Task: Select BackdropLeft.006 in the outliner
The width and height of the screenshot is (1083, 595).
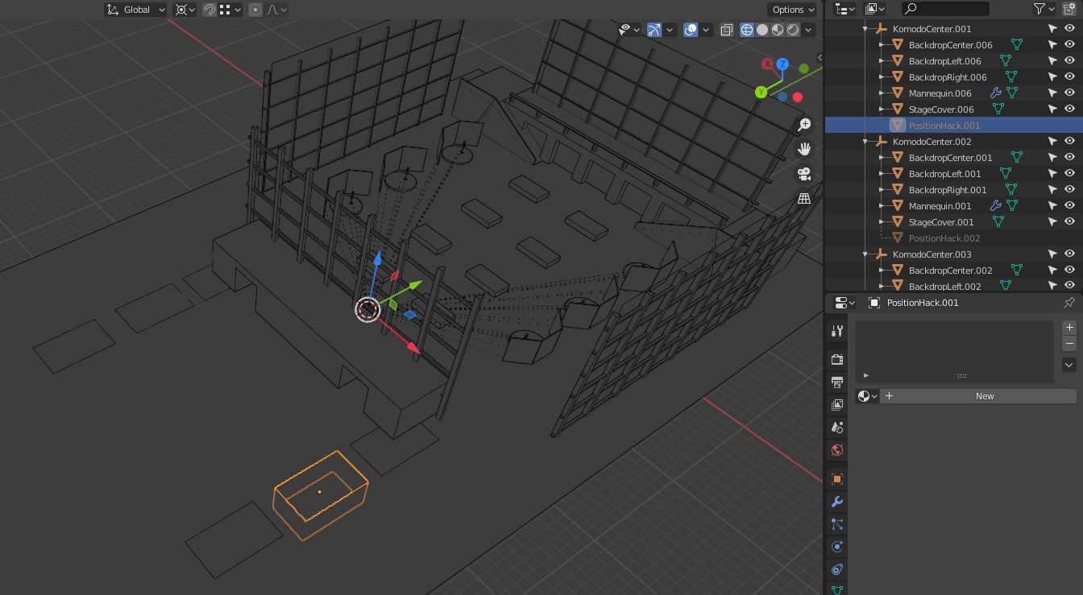Action: point(944,61)
